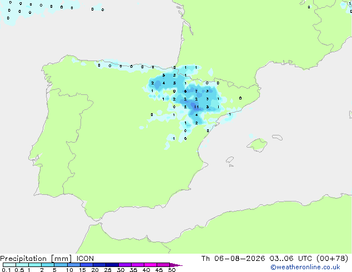Viewport: 352px width, 272px height.
Task: Click the purple over-50 arrow tip of legend
Action: click(x=176, y=265)
